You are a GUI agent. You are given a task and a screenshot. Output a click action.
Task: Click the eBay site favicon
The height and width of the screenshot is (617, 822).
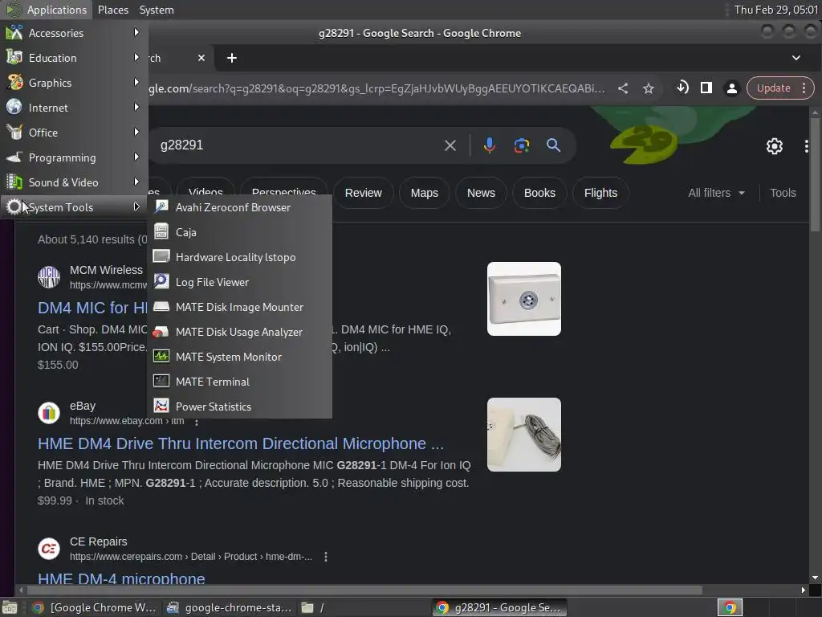pos(49,413)
